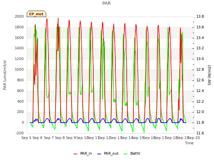Click the 800 left axis tick
Viewport: 214px width, 160px height.
(20, 80)
